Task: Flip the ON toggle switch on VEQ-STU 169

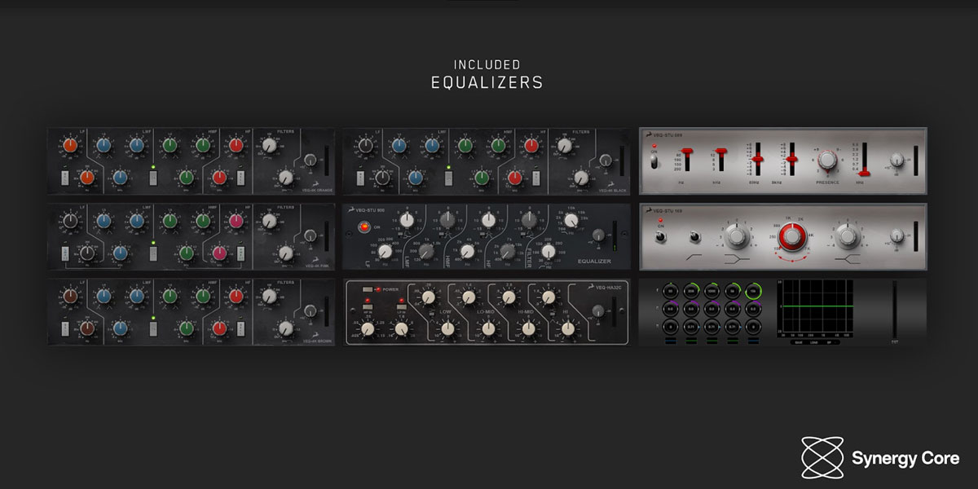Action: [x=661, y=236]
